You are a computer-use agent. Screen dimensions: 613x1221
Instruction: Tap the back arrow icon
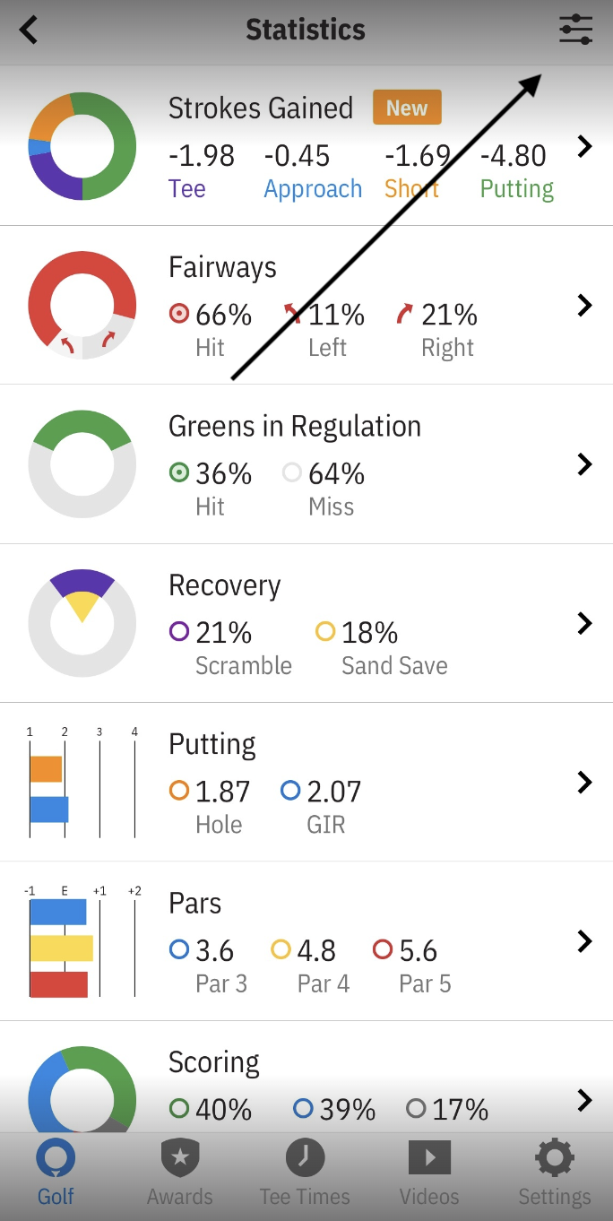[30, 30]
